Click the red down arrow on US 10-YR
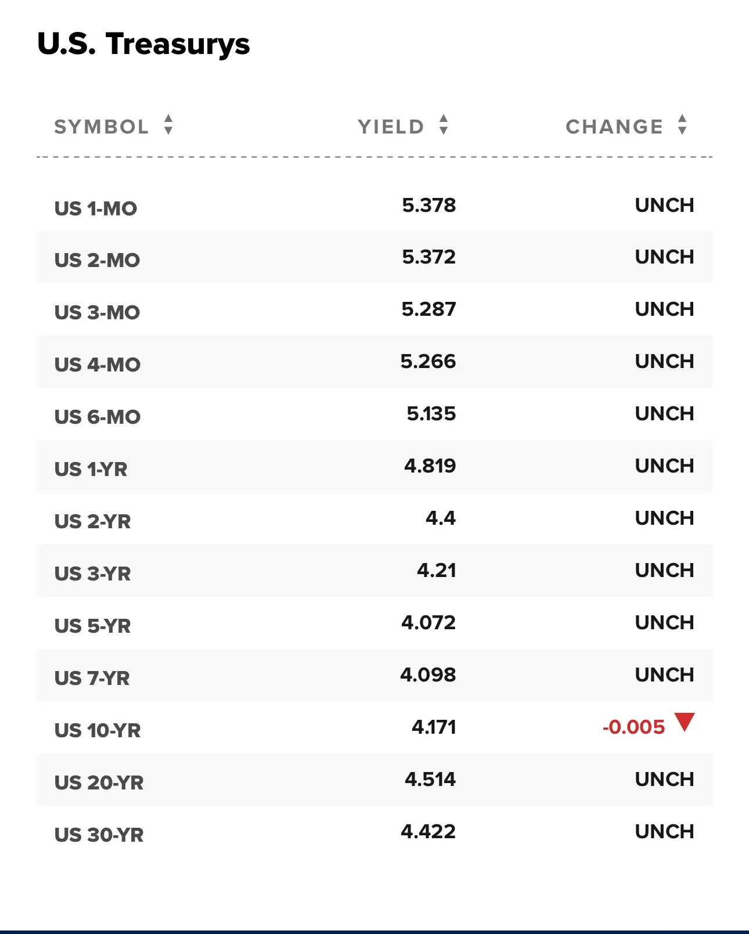The width and height of the screenshot is (749, 934). point(685,722)
